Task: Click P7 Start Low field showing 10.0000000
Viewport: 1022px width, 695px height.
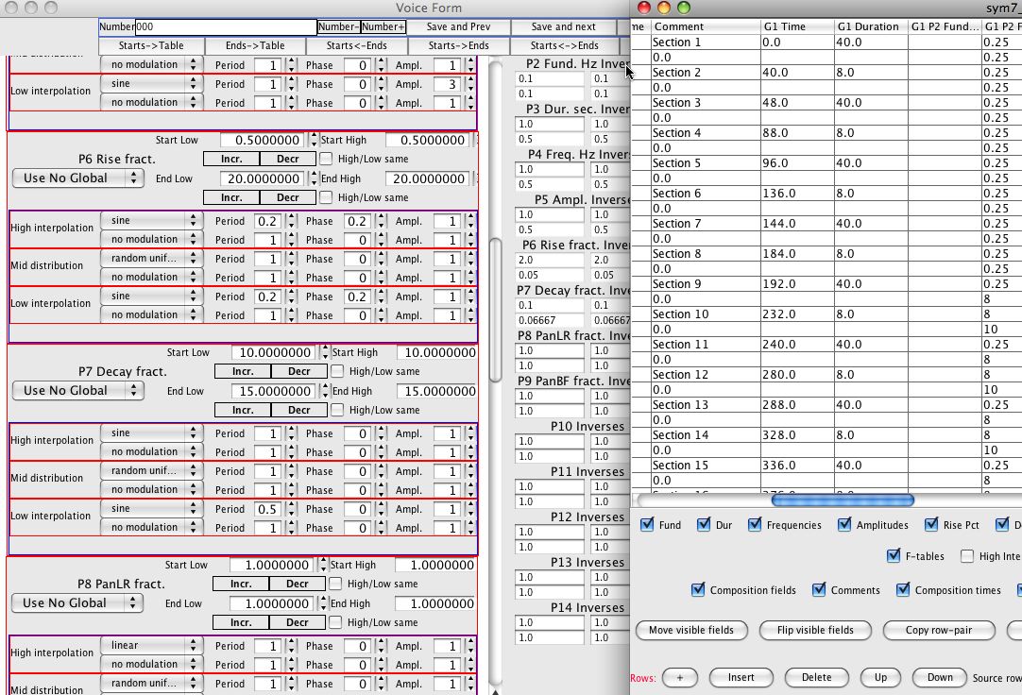Action: (x=275, y=352)
